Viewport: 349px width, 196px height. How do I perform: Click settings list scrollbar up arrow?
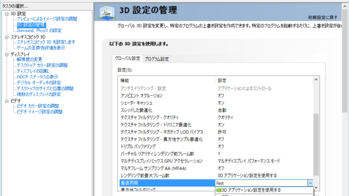[316, 79]
